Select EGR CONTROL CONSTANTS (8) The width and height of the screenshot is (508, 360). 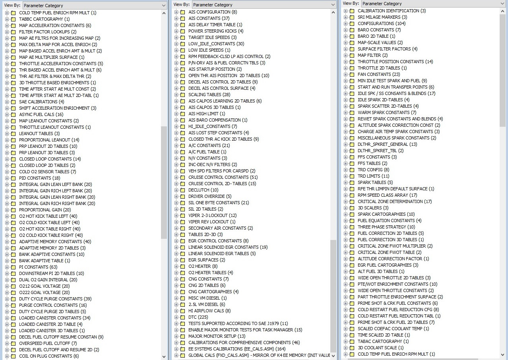click(218, 241)
